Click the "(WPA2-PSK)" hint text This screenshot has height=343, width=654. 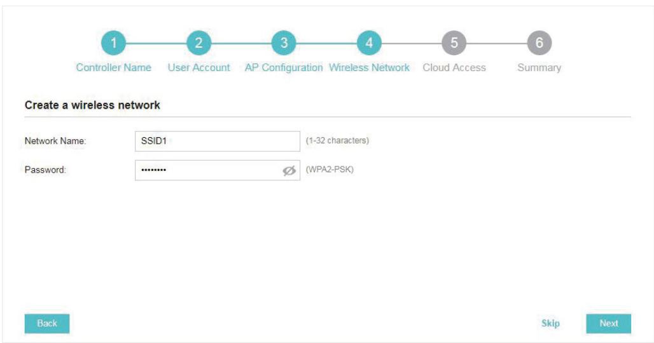pos(330,170)
